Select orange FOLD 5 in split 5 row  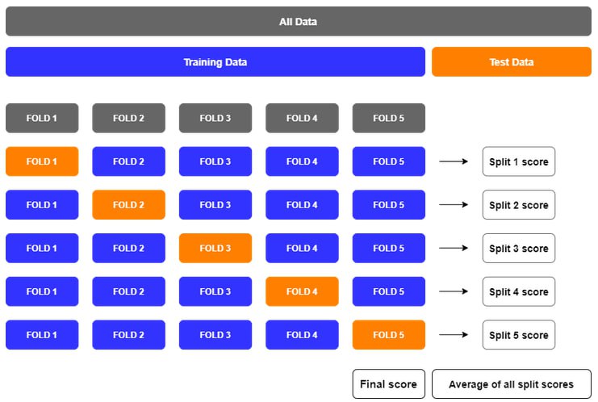389,335
